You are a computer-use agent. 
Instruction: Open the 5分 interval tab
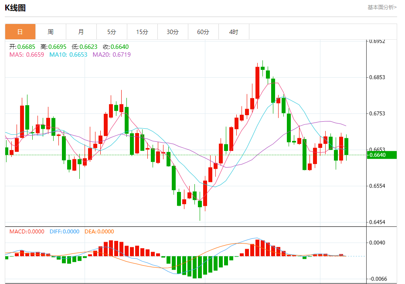(112, 32)
